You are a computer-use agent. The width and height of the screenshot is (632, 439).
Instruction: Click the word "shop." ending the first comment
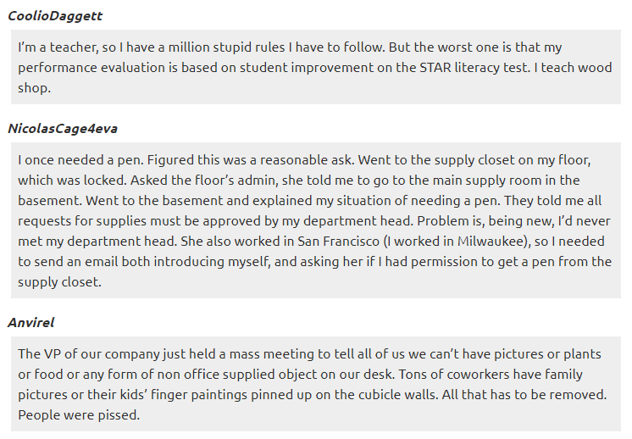pyautogui.click(x=34, y=88)
